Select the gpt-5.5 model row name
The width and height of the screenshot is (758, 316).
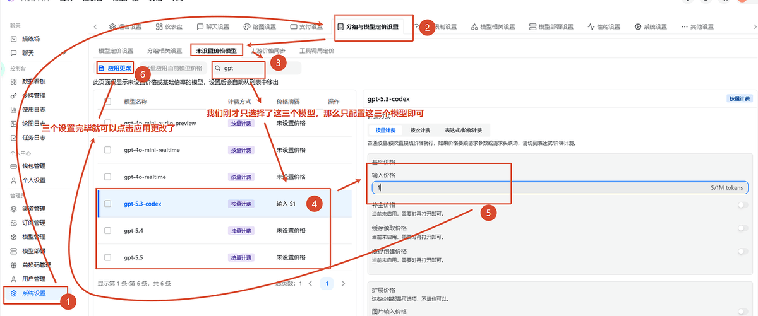coord(134,257)
